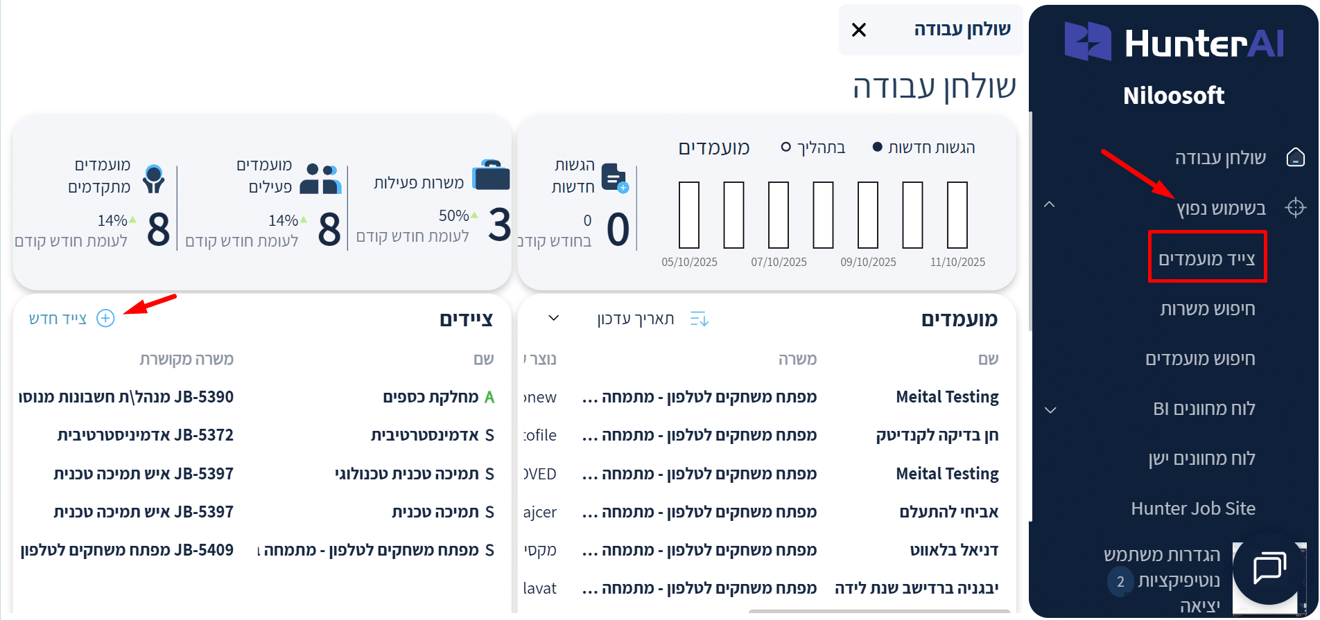The image size is (1320, 620).
Task: Close the שולחן עבודה tab
Action: tap(858, 30)
